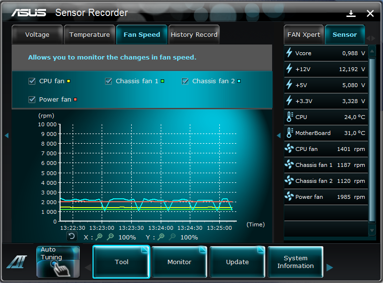Collapse sensor panel with left arrow
This screenshot has width=383, height=283.
coord(279,135)
